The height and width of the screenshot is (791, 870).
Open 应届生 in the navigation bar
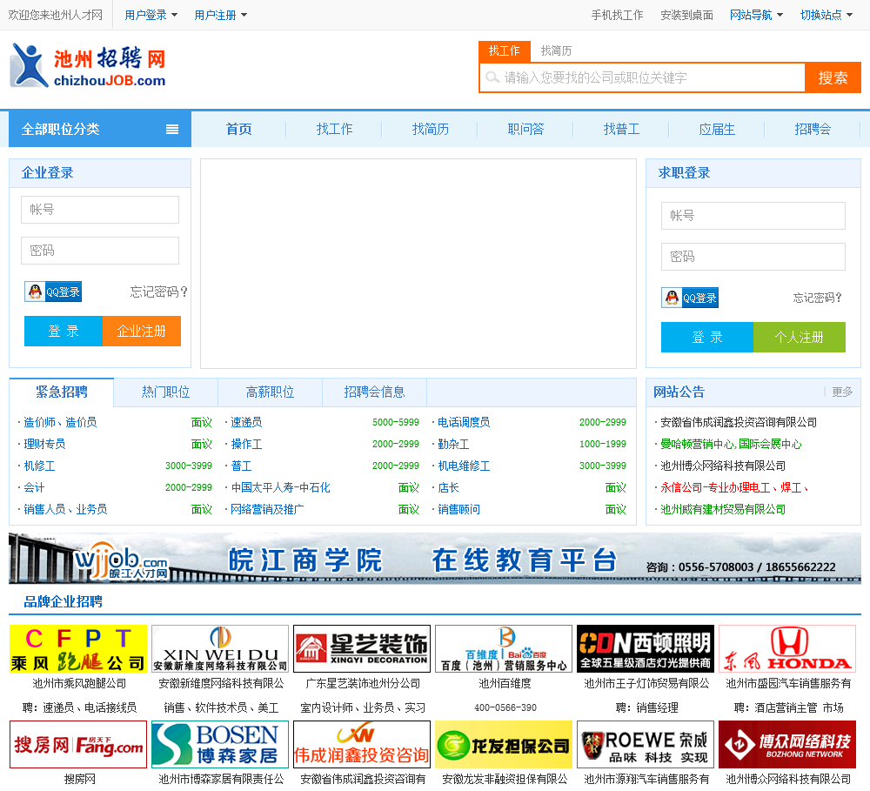(x=717, y=130)
